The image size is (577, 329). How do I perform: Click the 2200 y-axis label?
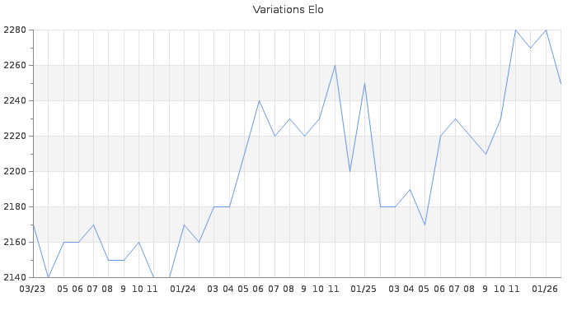pyautogui.click(x=14, y=172)
